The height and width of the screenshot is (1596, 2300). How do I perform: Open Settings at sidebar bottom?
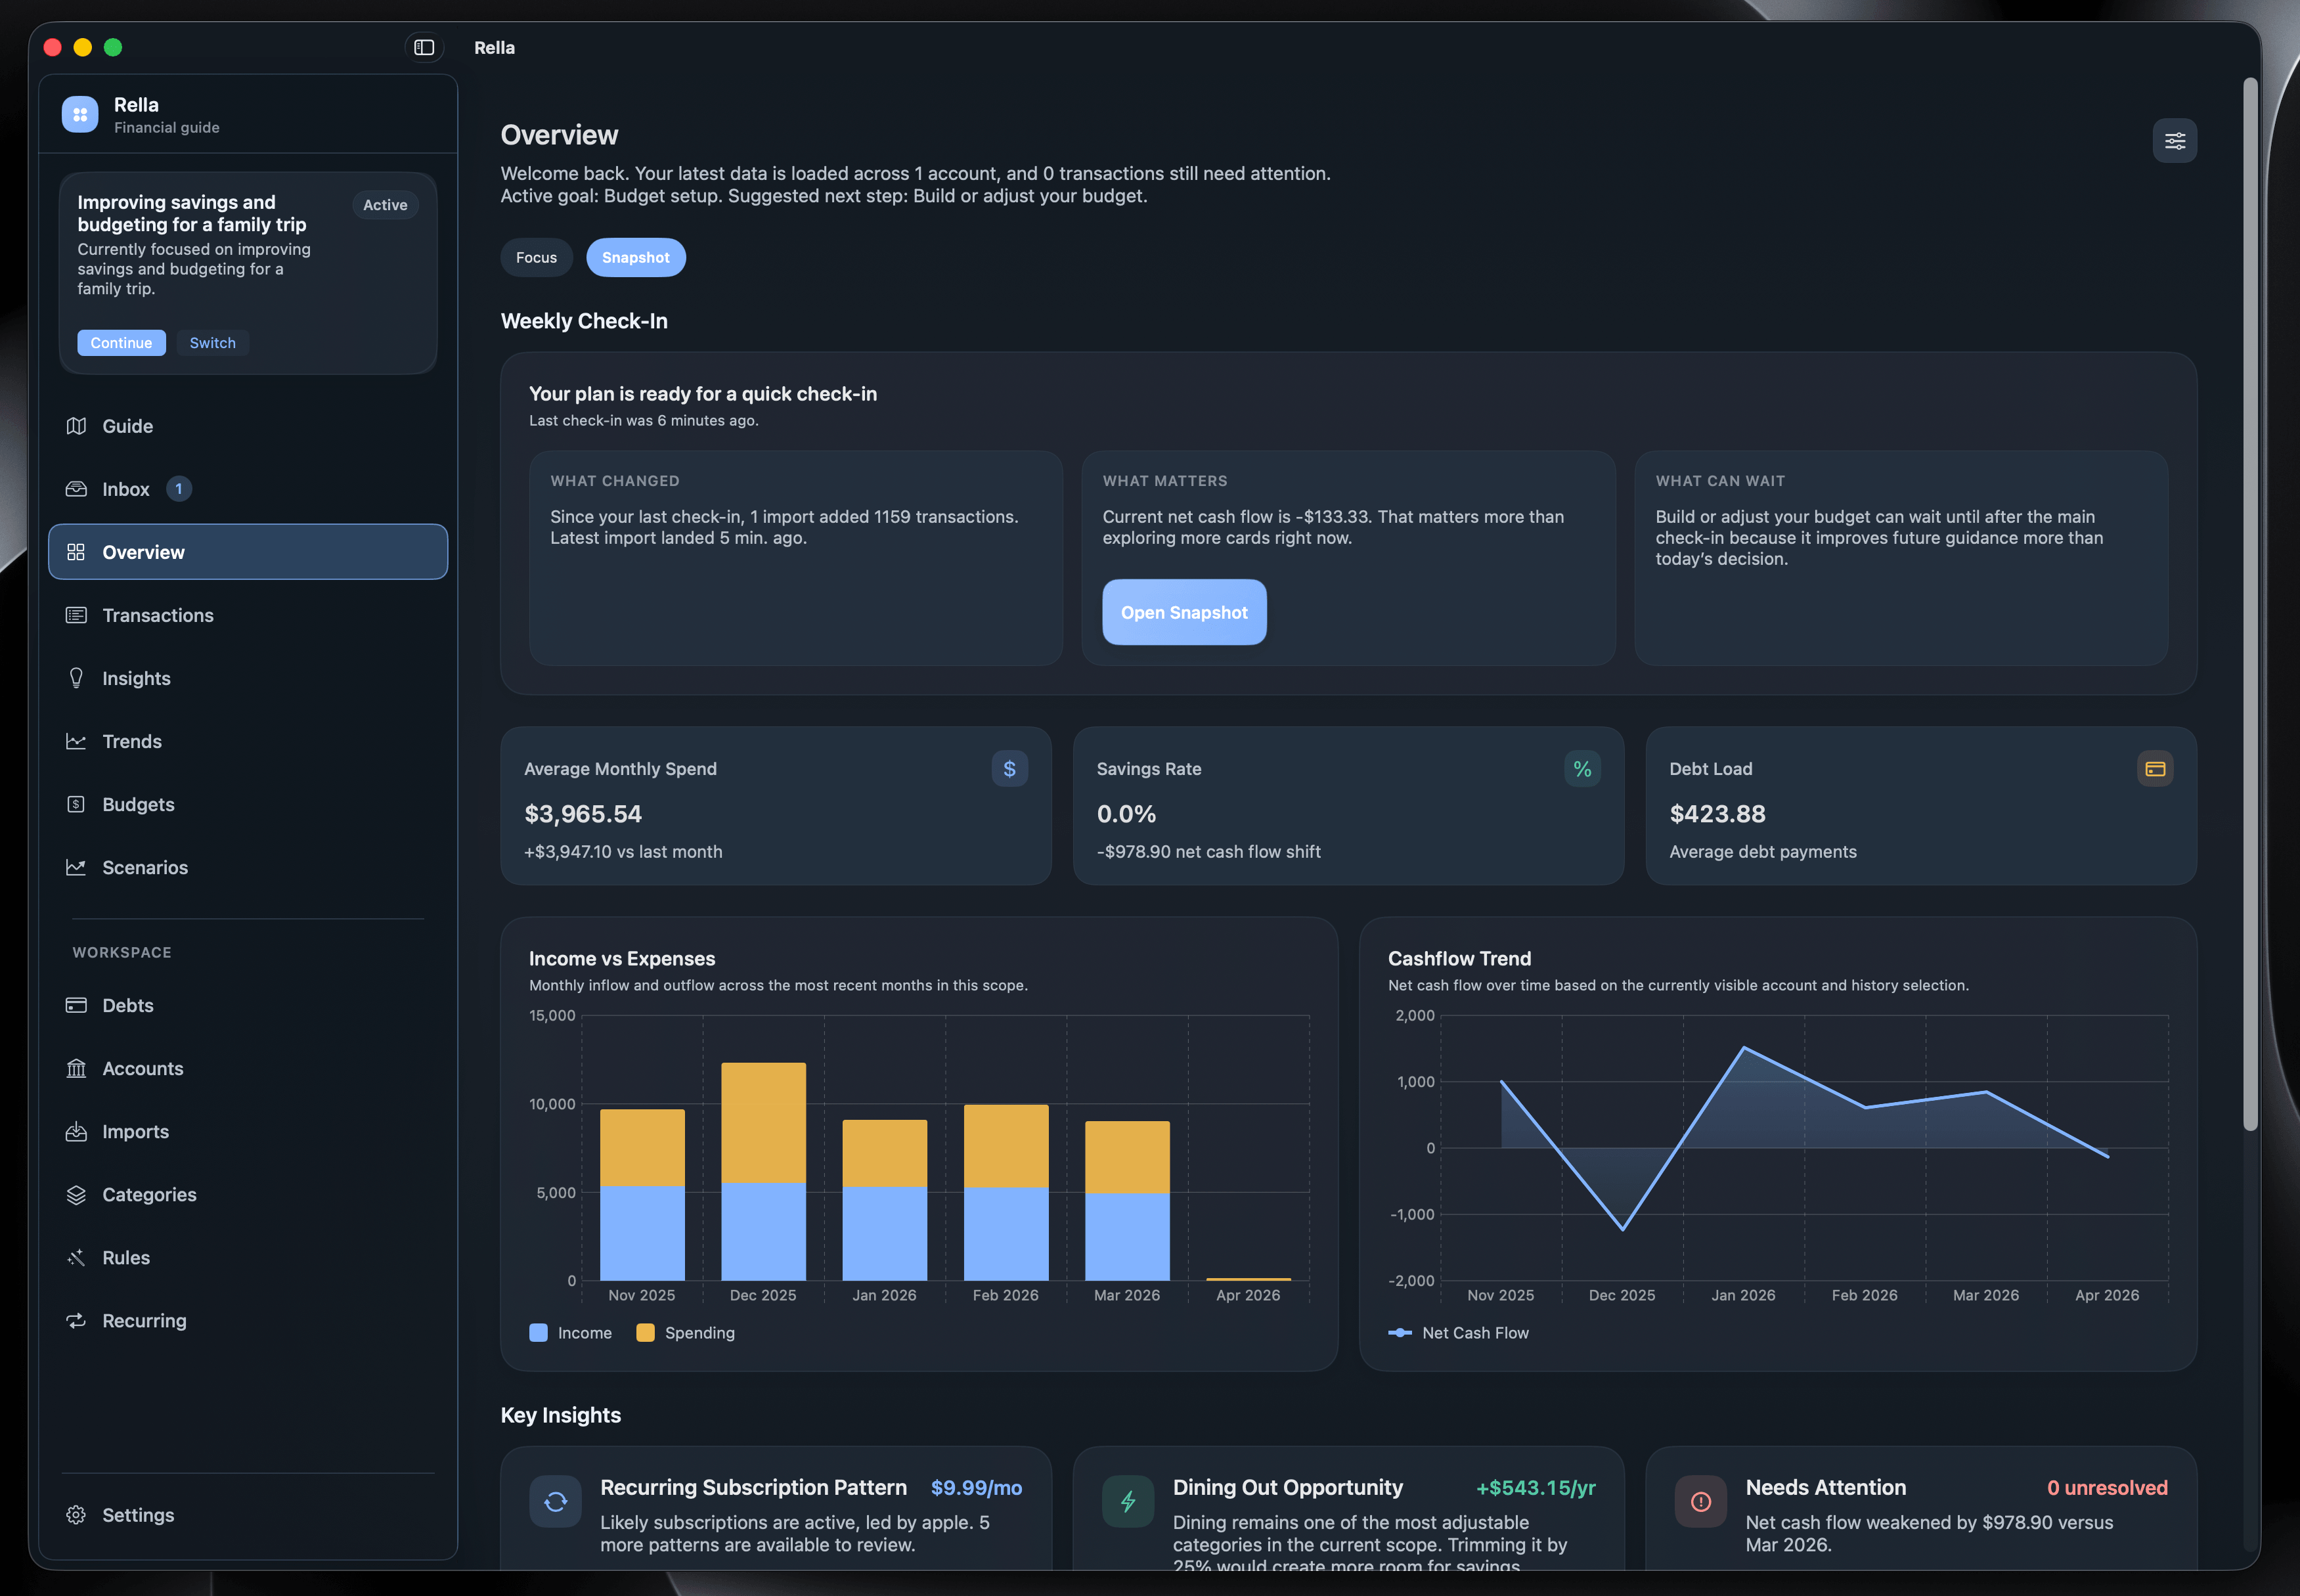[248, 1514]
